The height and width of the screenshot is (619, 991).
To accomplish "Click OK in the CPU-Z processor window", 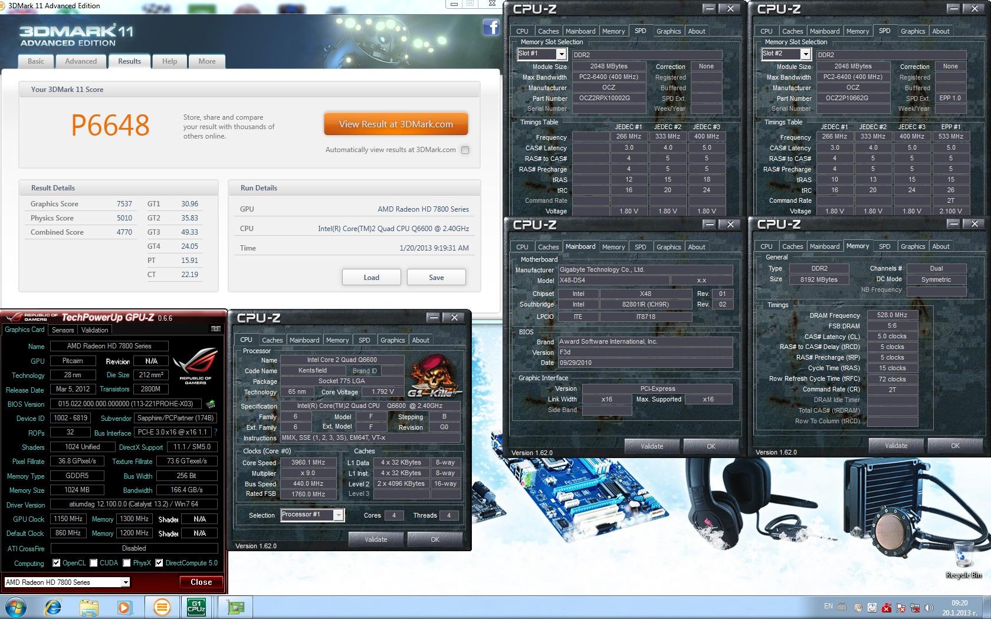I will point(435,539).
